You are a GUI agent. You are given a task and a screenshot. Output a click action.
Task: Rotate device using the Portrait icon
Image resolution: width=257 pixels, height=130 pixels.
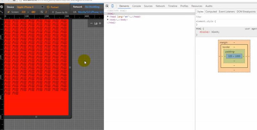(48, 7)
